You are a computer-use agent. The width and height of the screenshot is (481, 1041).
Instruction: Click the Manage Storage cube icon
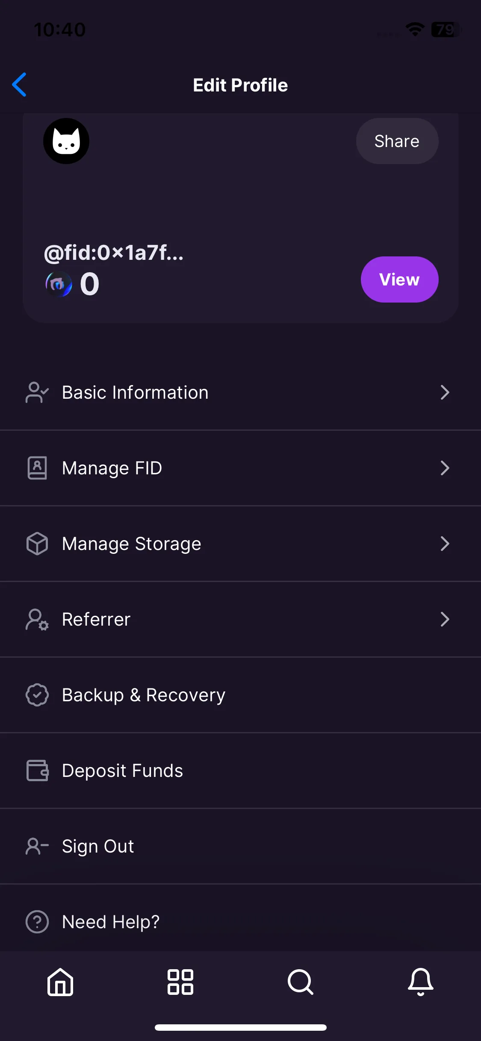pyautogui.click(x=37, y=544)
